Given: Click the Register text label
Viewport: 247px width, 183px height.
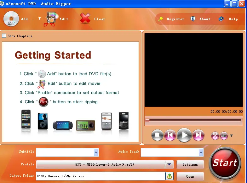Looking at the screenshot, I should [175, 19].
